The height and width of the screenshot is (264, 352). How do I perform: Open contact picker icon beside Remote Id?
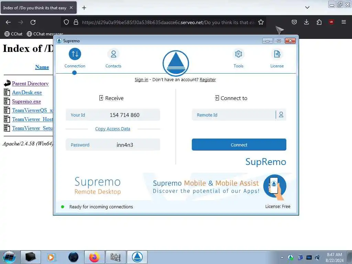(x=281, y=115)
